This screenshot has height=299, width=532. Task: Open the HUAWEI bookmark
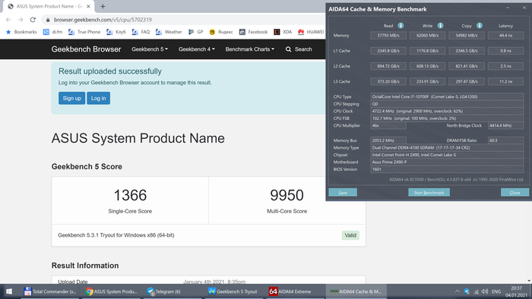[x=311, y=32]
